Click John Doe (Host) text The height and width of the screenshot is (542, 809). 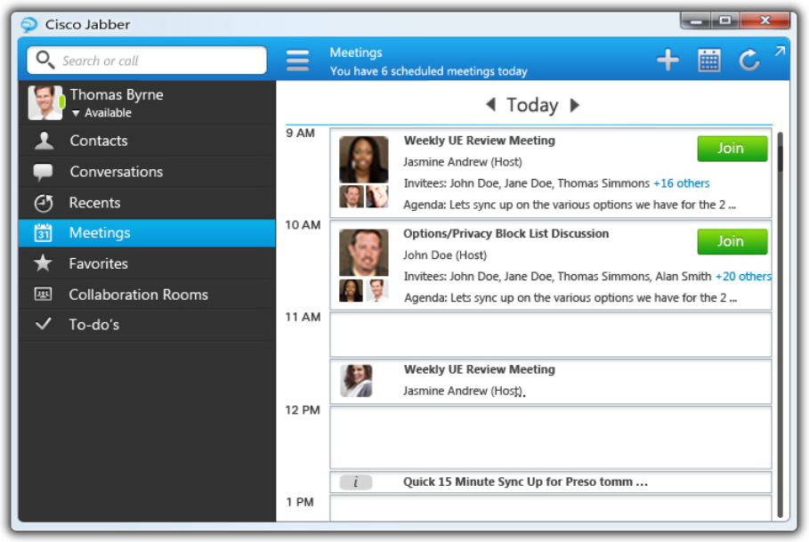click(445, 255)
